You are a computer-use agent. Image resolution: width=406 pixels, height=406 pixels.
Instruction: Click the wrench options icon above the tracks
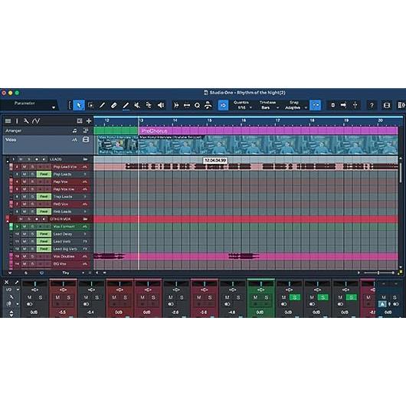click(26, 121)
